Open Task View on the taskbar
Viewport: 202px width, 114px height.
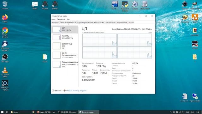point(7,112)
